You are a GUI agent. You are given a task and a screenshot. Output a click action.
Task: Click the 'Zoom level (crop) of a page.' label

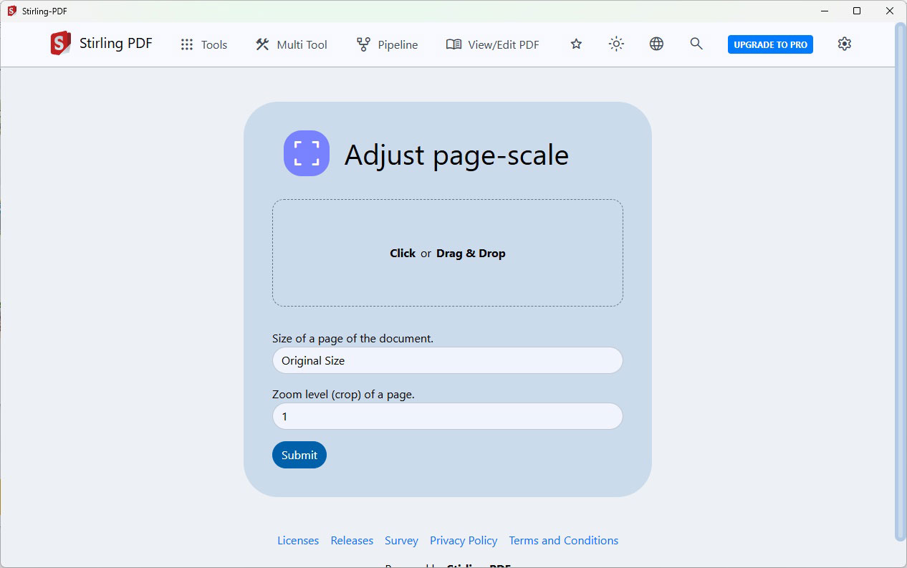tap(343, 394)
